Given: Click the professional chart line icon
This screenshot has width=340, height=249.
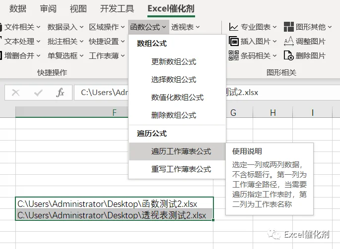Looking at the screenshot, I should point(234,27).
